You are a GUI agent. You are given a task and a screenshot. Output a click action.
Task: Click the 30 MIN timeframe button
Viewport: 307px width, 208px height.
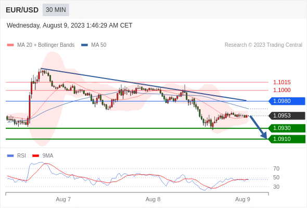[x=56, y=10]
